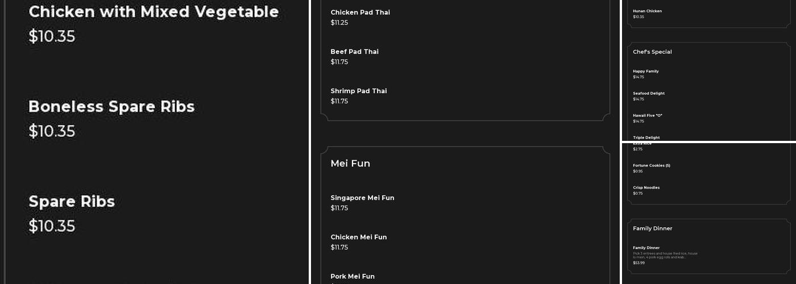Select the Pork Mei Fun item
This screenshot has width=796, height=284.
(x=353, y=276)
